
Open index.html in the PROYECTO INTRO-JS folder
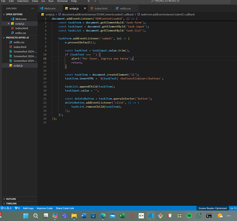pyautogui.click(x=20, y=47)
